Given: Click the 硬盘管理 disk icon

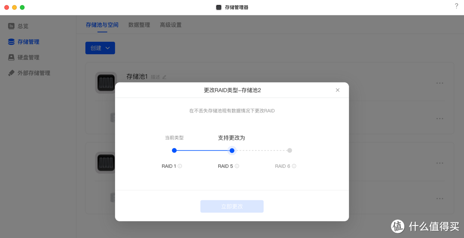Looking at the screenshot, I should click(x=11, y=58).
